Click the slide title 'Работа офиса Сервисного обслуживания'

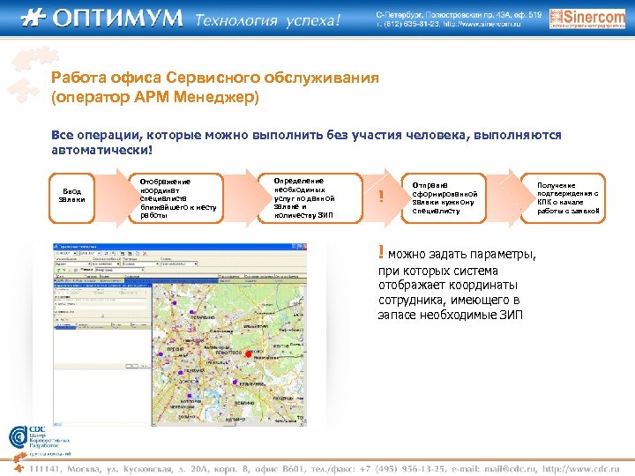pos(215,77)
